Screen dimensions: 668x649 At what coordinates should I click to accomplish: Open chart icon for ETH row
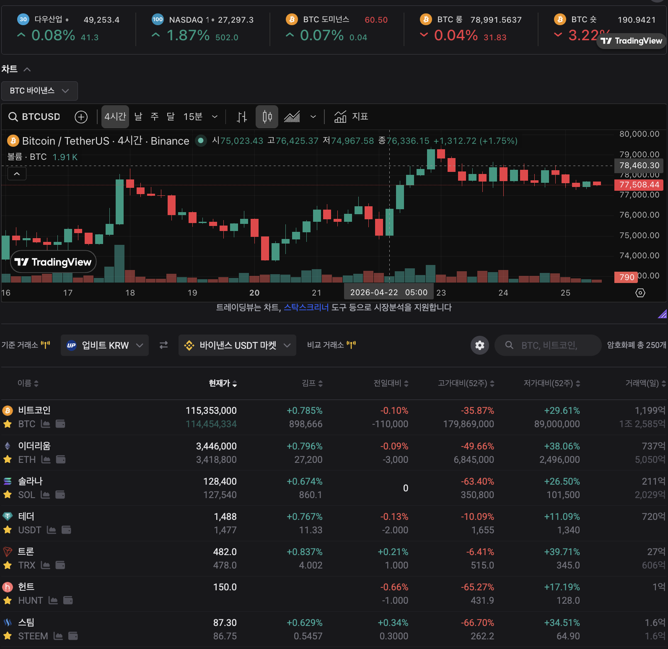tap(46, 459)
